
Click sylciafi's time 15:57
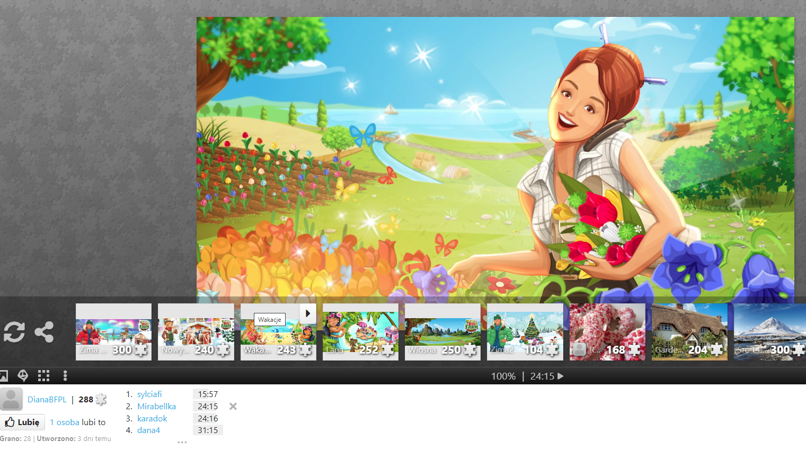[x=208, y=394]
